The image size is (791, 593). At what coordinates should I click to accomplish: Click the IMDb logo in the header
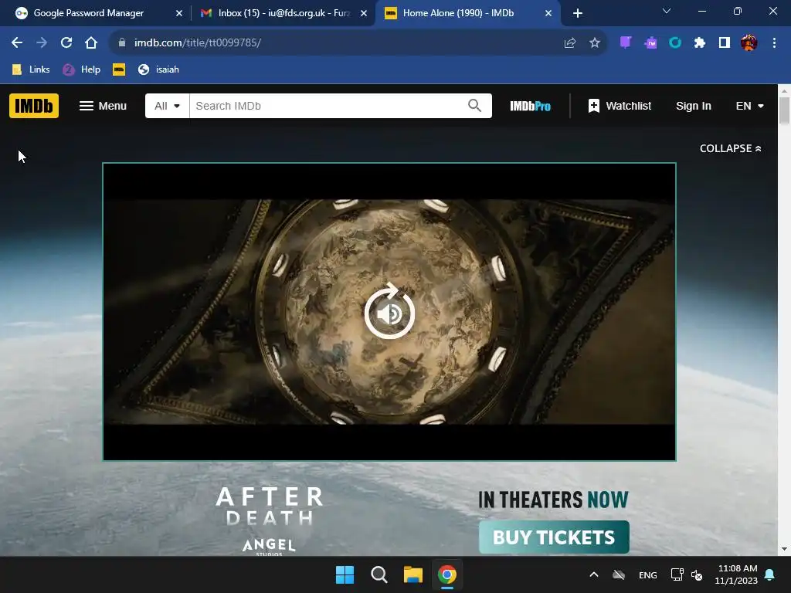tap(34, 106)
